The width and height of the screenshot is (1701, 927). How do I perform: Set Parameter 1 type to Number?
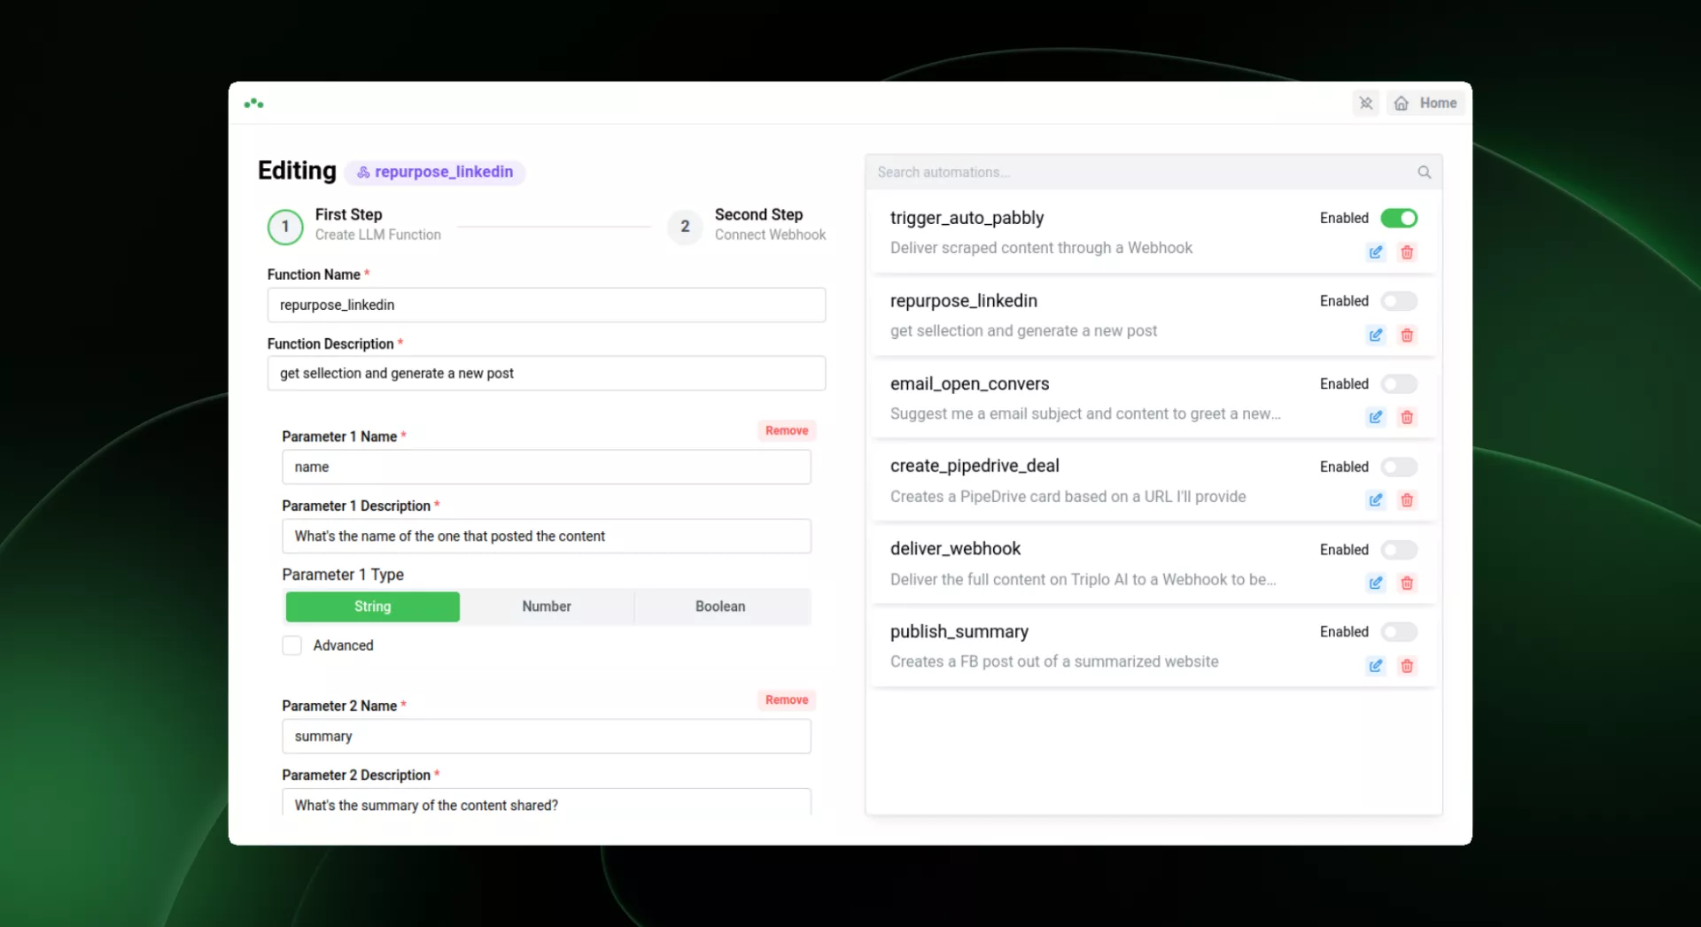point(547,606)
